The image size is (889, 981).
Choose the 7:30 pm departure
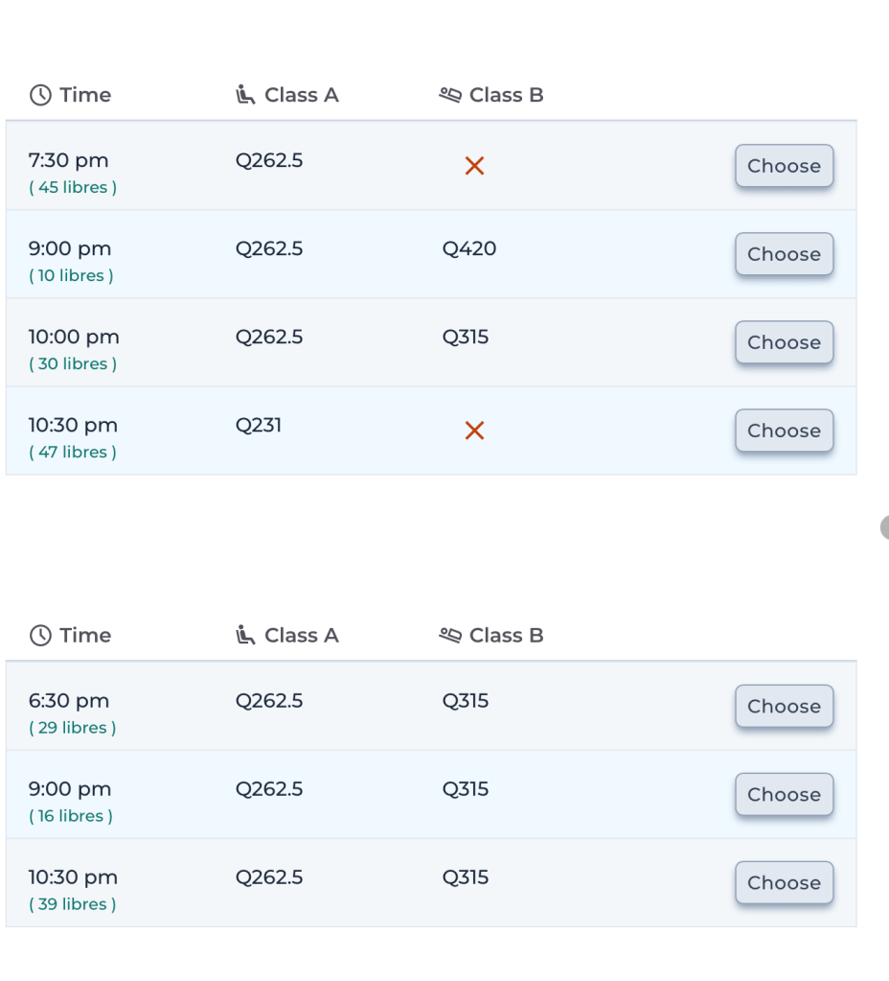[784, 166]
